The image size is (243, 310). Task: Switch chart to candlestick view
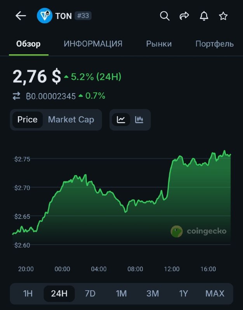click(139, 120)
